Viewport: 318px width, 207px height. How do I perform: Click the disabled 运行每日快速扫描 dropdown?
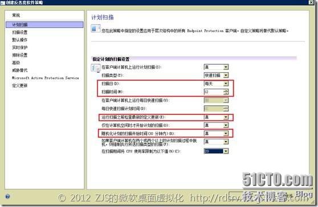pyautogui.click(x=216, y=100)
